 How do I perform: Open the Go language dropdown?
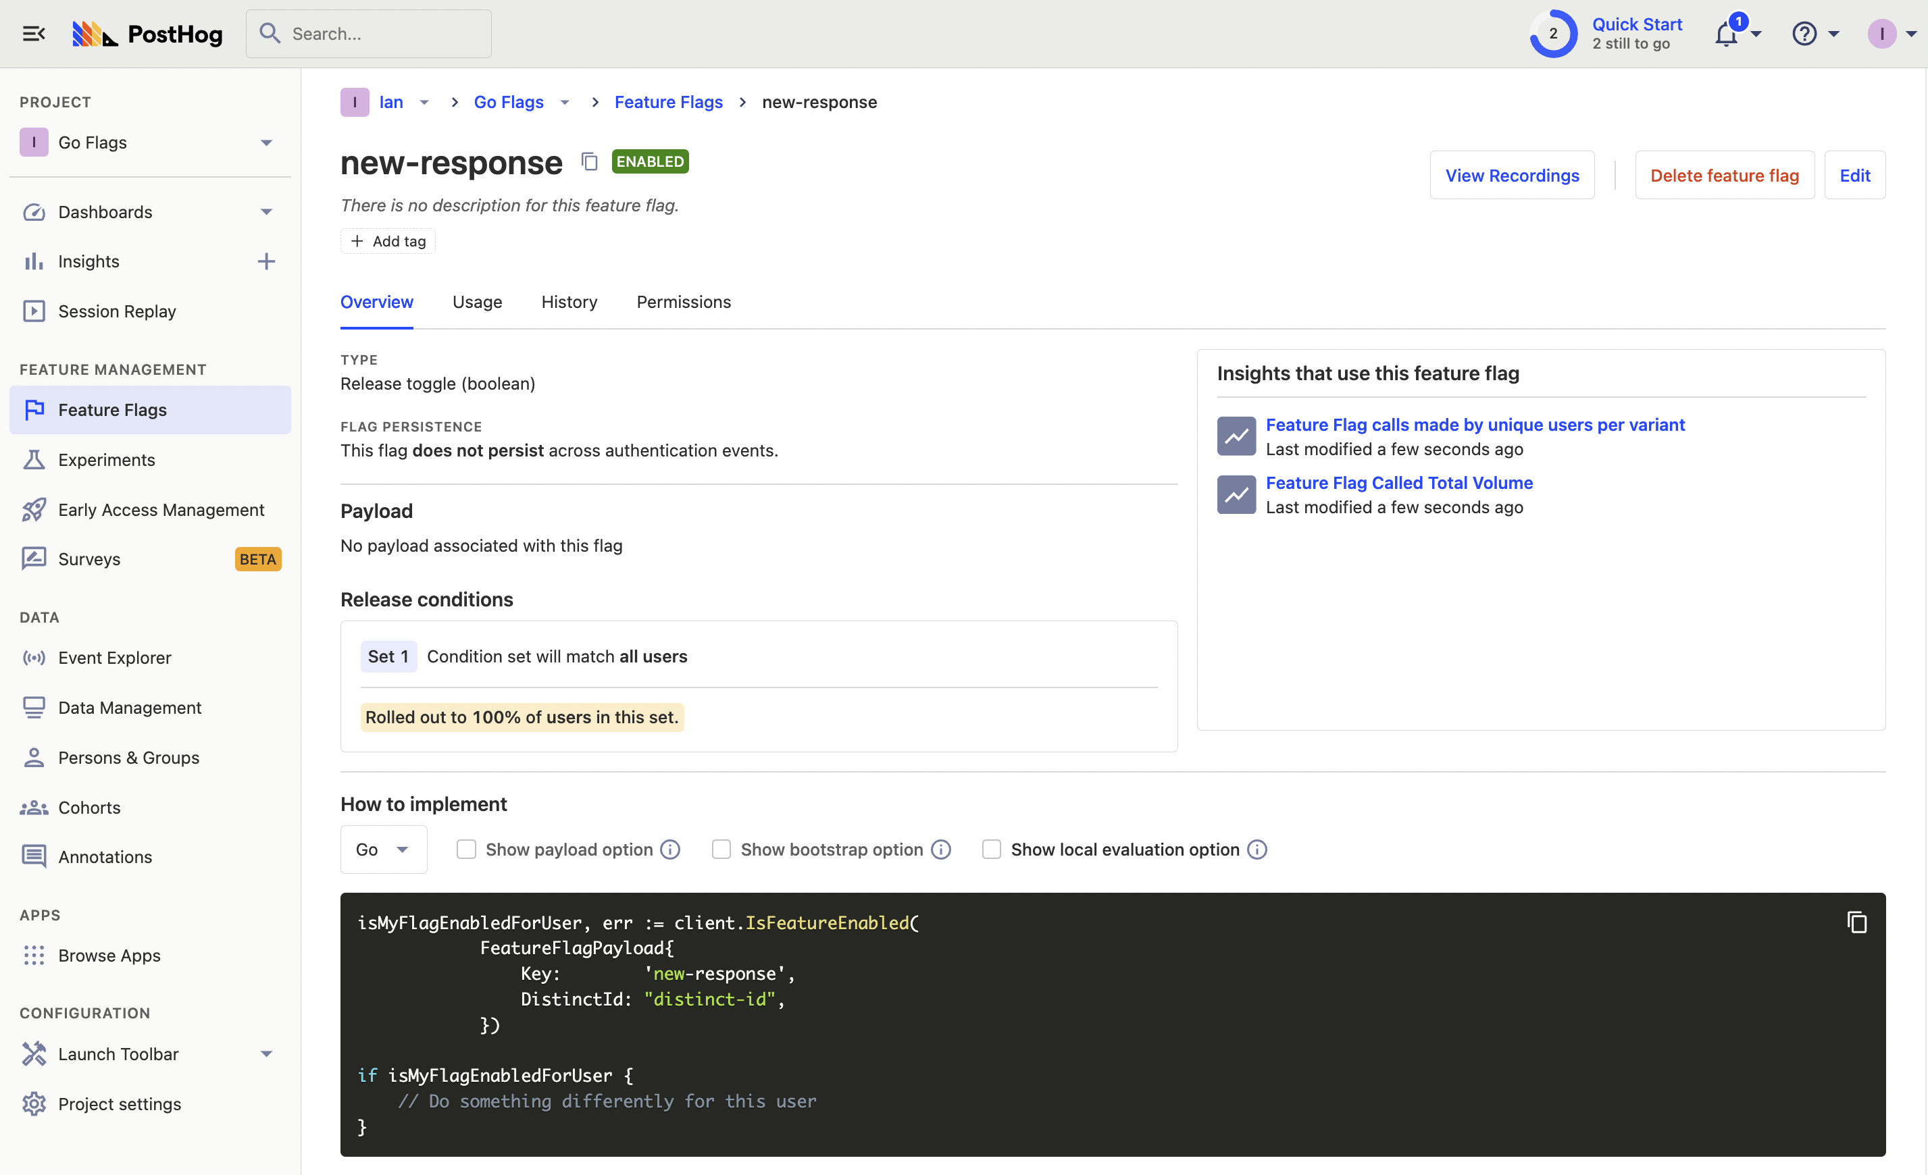[x=382, y=850]
